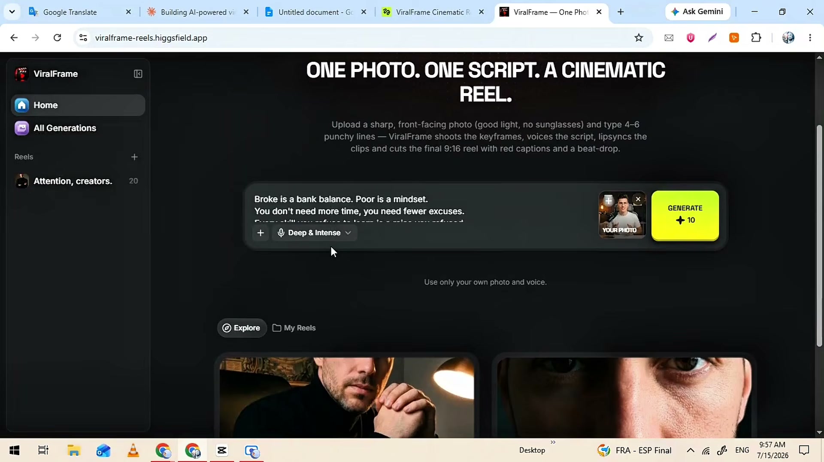
Task: Click the yellow GENERATE button
Action: coord(685,215)
